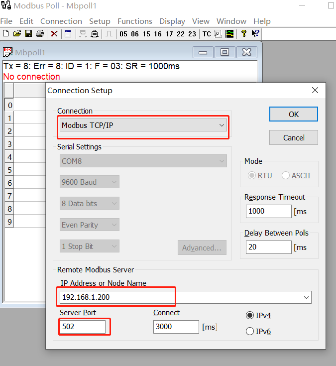Select the IPv4 radio button
The height and width of the screenshot is (366, 336).
pos(250,315)
